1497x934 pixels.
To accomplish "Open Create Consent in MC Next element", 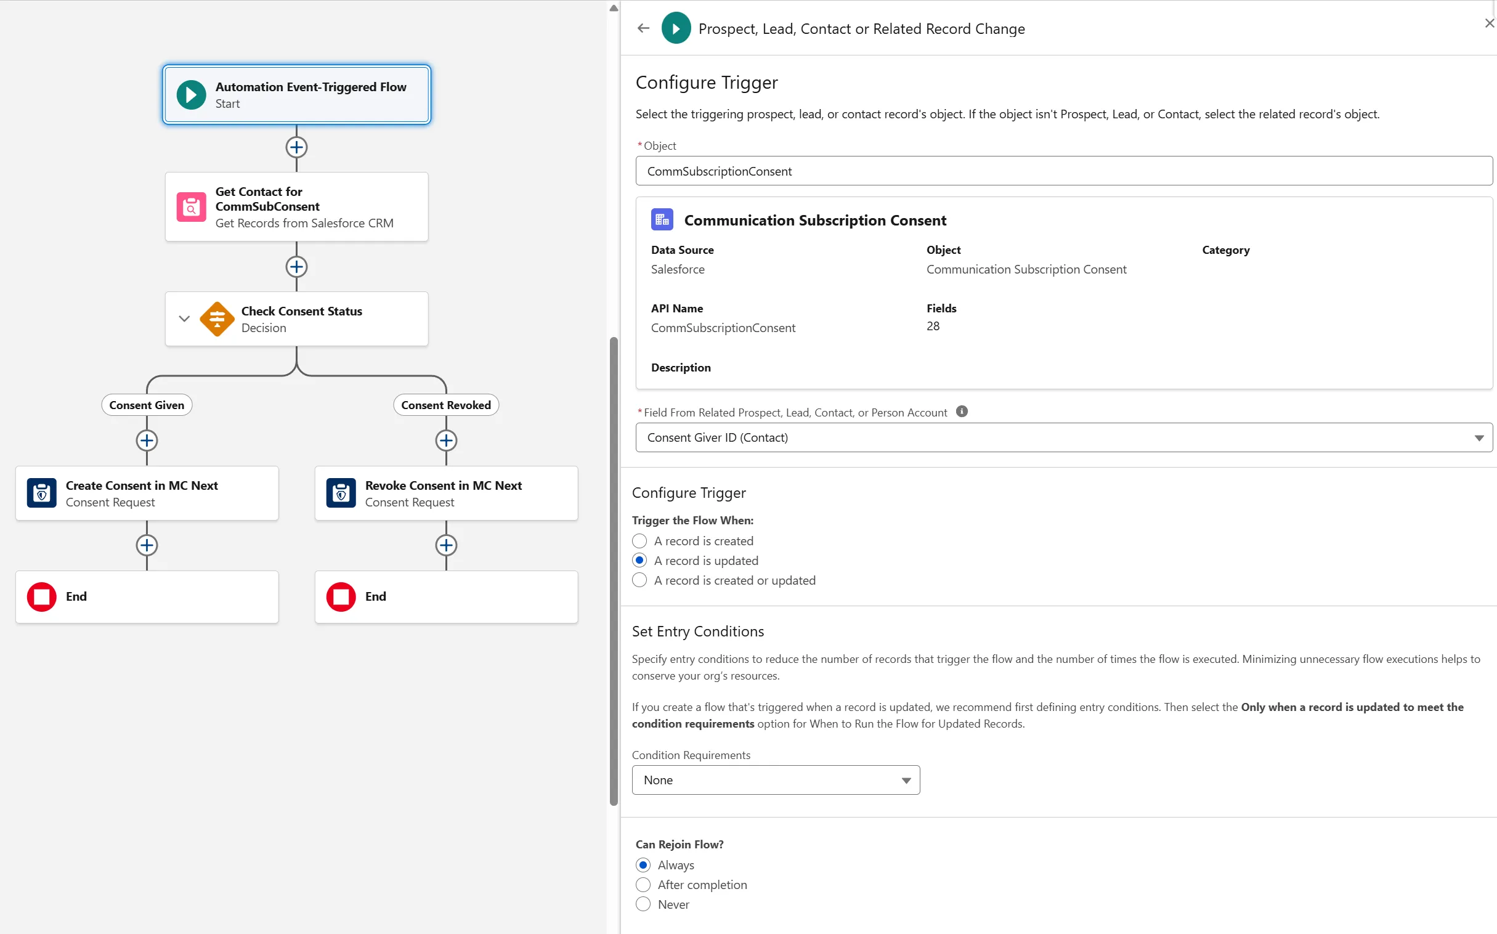I will tap(147, 493).
